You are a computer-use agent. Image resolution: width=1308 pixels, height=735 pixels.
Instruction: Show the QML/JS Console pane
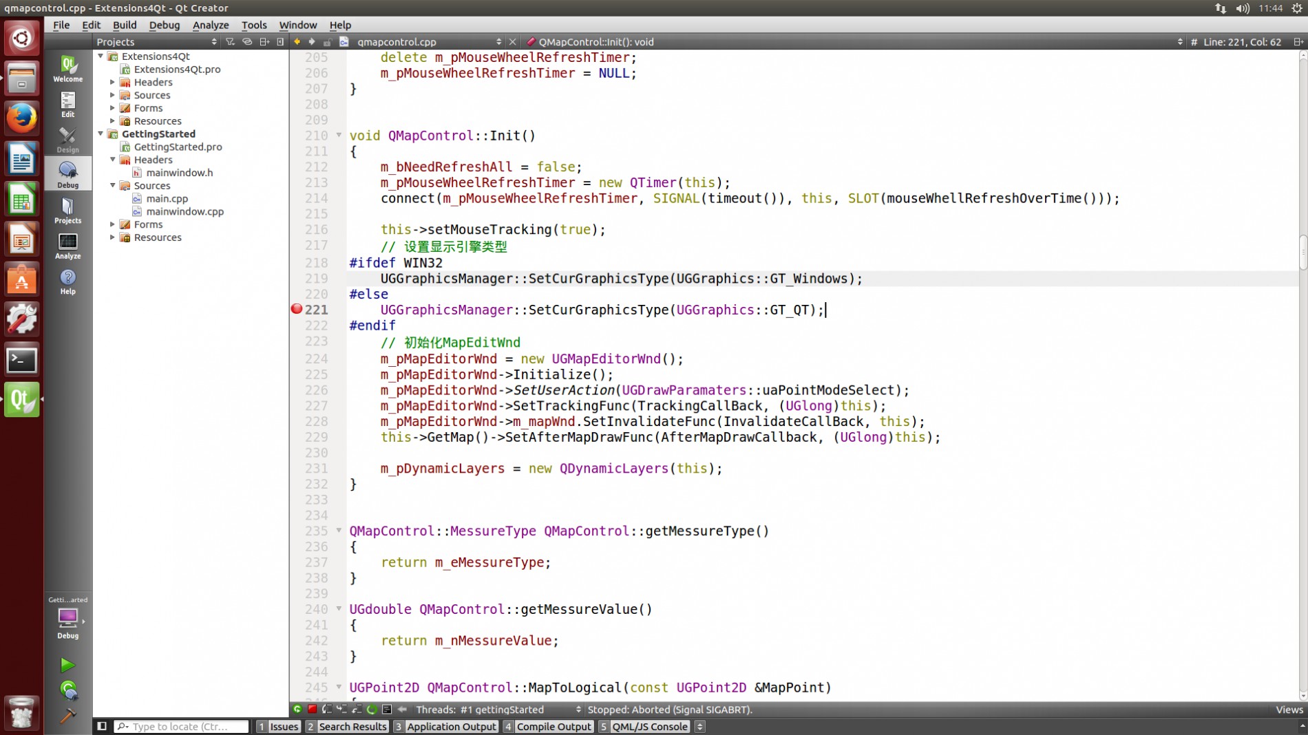644,726
